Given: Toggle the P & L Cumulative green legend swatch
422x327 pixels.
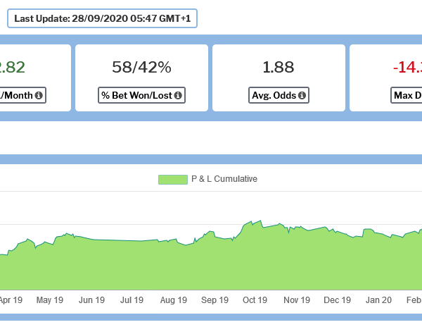Looking at the screenshot, I should (x=172, y=179).
